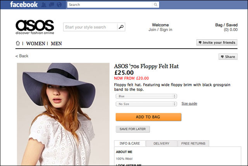Open the WOMEN section
The image size is (248, 166).
pos(36,44)
